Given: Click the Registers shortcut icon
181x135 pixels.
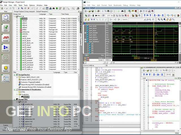Looking at the screenshot, I should [x=6, y=68].
